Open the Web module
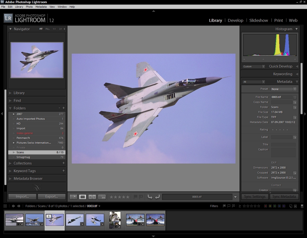 point(293,20)
